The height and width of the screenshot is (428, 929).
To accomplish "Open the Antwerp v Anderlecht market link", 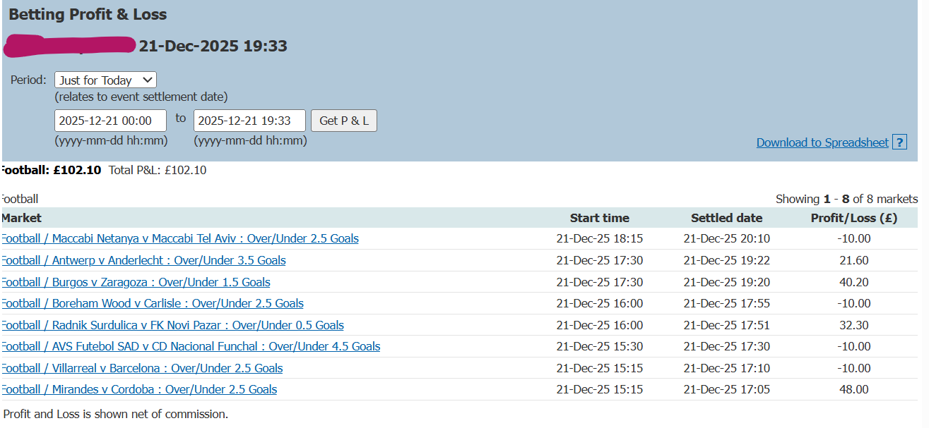I will [144, 260].
